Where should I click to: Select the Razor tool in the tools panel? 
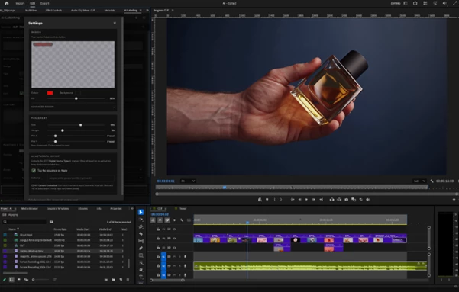click(141, 234)
